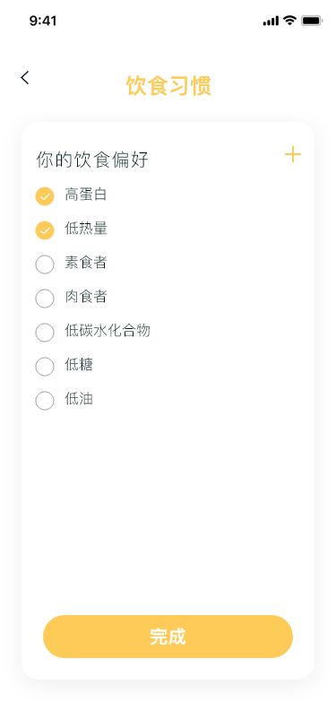Enable the 肉食者 option

point(45,298)
